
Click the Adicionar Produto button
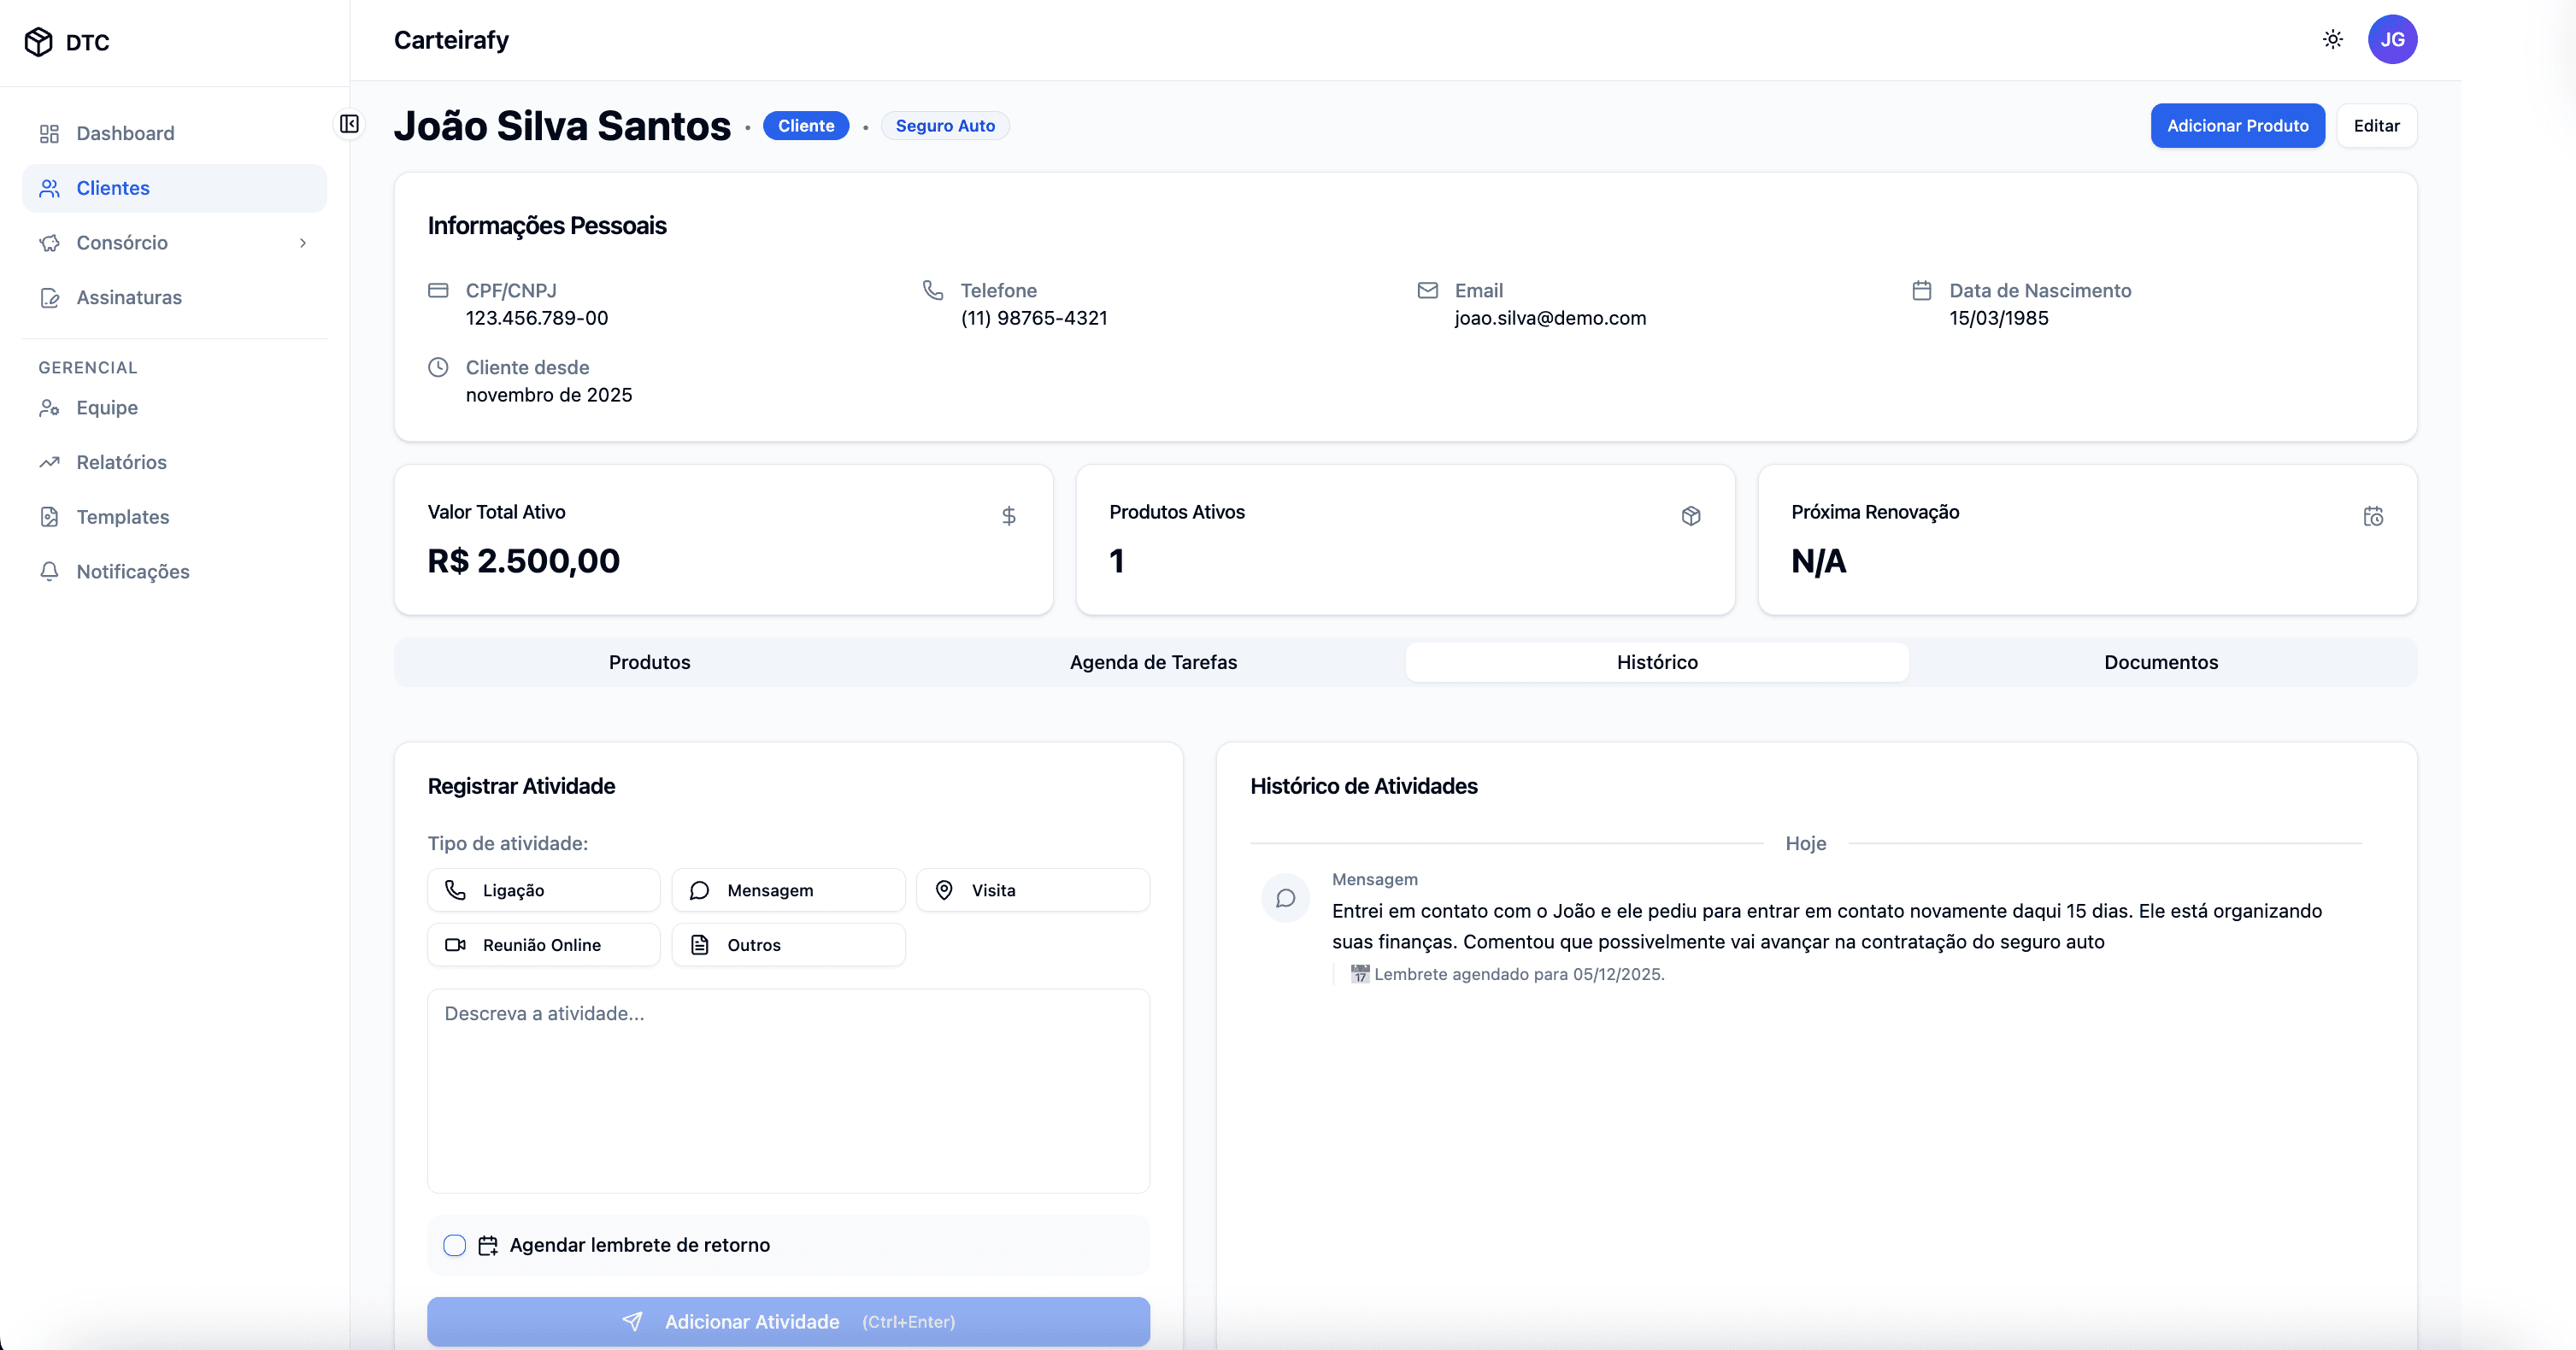point(2237,126)
